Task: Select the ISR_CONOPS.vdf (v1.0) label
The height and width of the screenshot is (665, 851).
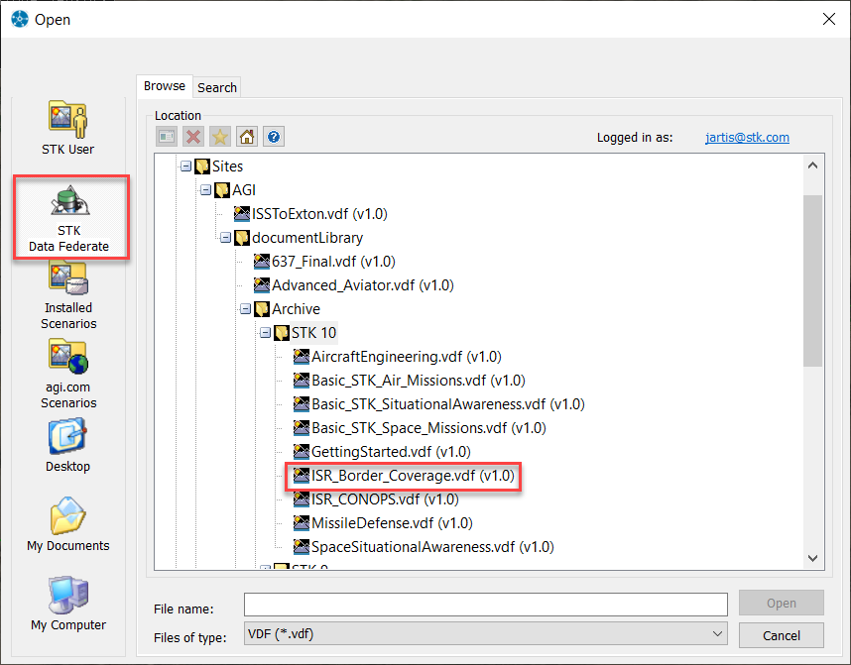Action: point(385,499)
